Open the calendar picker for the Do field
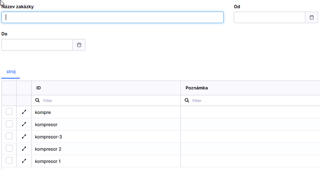Viewport: 320px width, 170px height. (x=79, y=45)
